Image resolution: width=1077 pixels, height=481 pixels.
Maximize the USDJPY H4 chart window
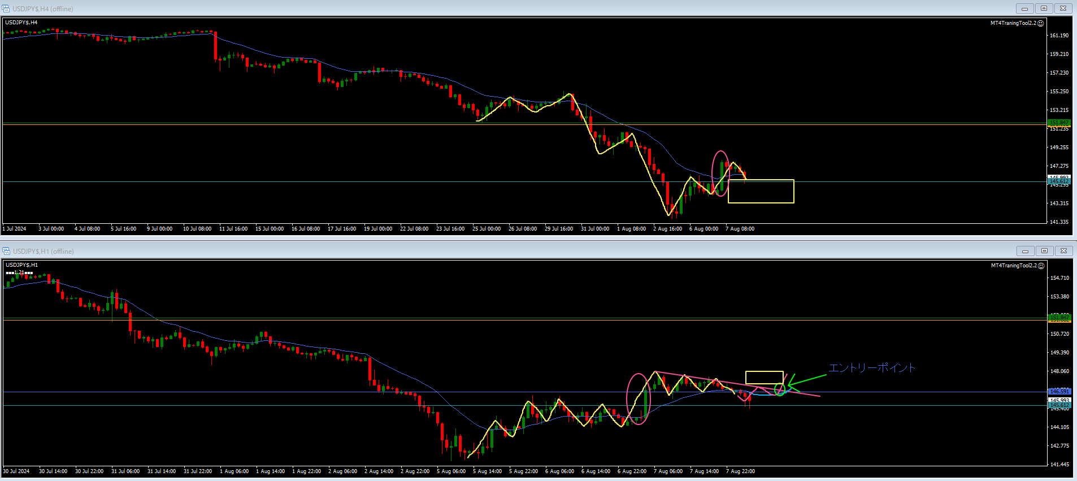point(1044,8)
